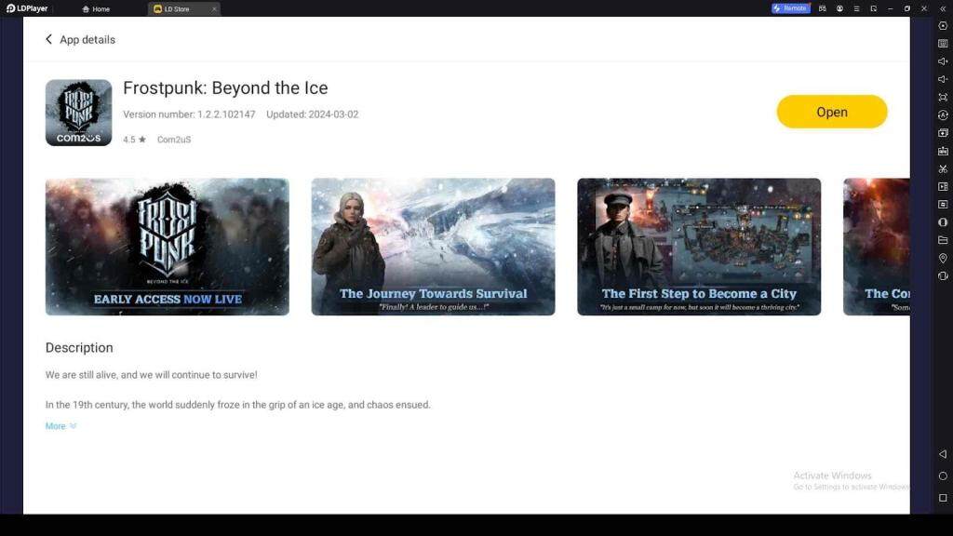This screenshot has width=953, height=536.
Task: Click the Android recent apps square button
Action: coord(943,498)
